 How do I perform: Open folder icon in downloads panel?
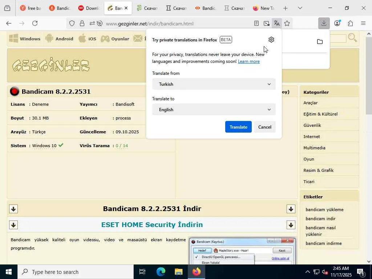320,42
